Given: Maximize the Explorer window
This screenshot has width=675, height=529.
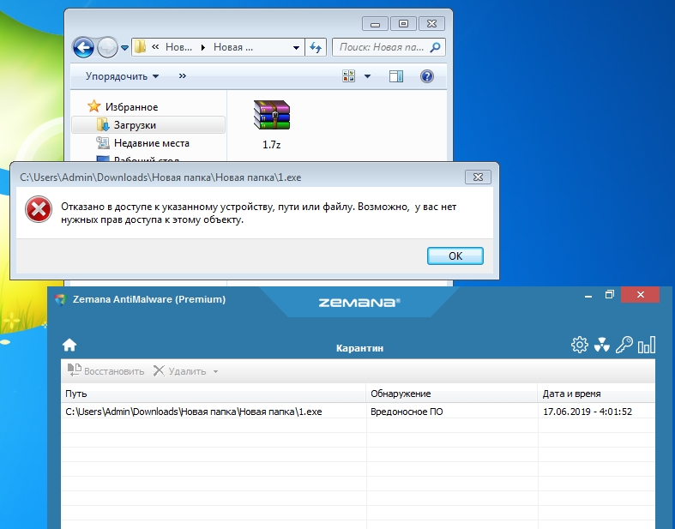Looking at the screenshot, I should point(403,24).
